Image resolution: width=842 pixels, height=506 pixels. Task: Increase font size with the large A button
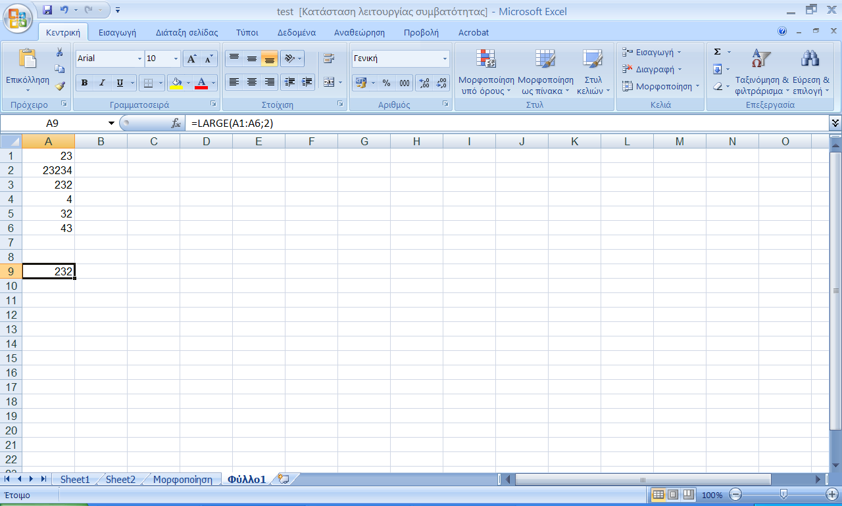tap(191, 59)
